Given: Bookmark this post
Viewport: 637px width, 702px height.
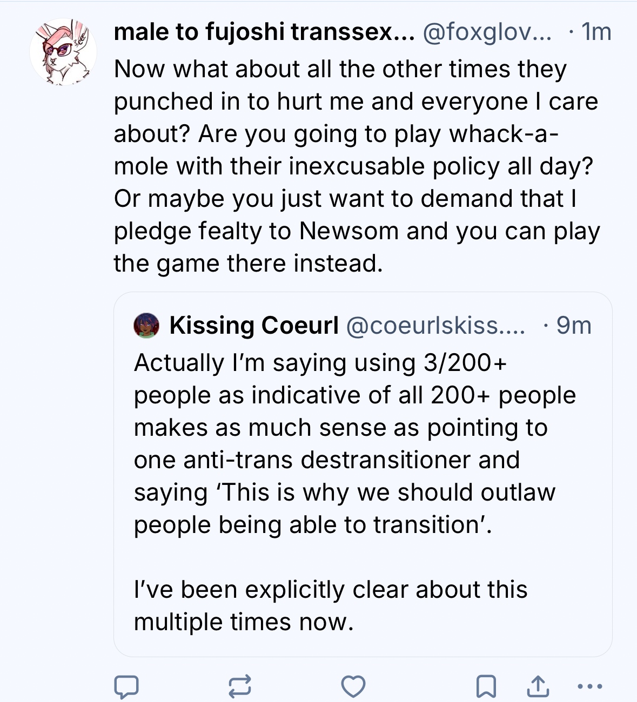Looking at the screenshot, I should [486, 686].
